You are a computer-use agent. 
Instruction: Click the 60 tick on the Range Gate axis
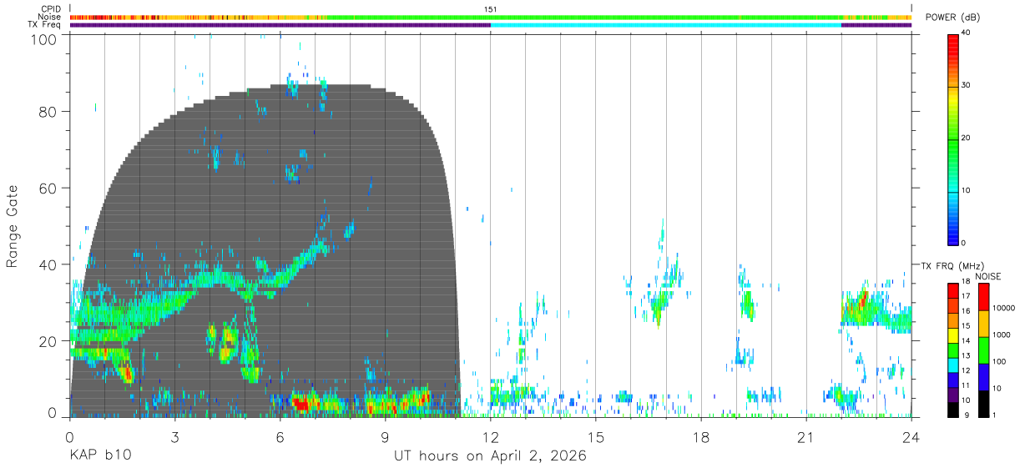tap(49, 188)
